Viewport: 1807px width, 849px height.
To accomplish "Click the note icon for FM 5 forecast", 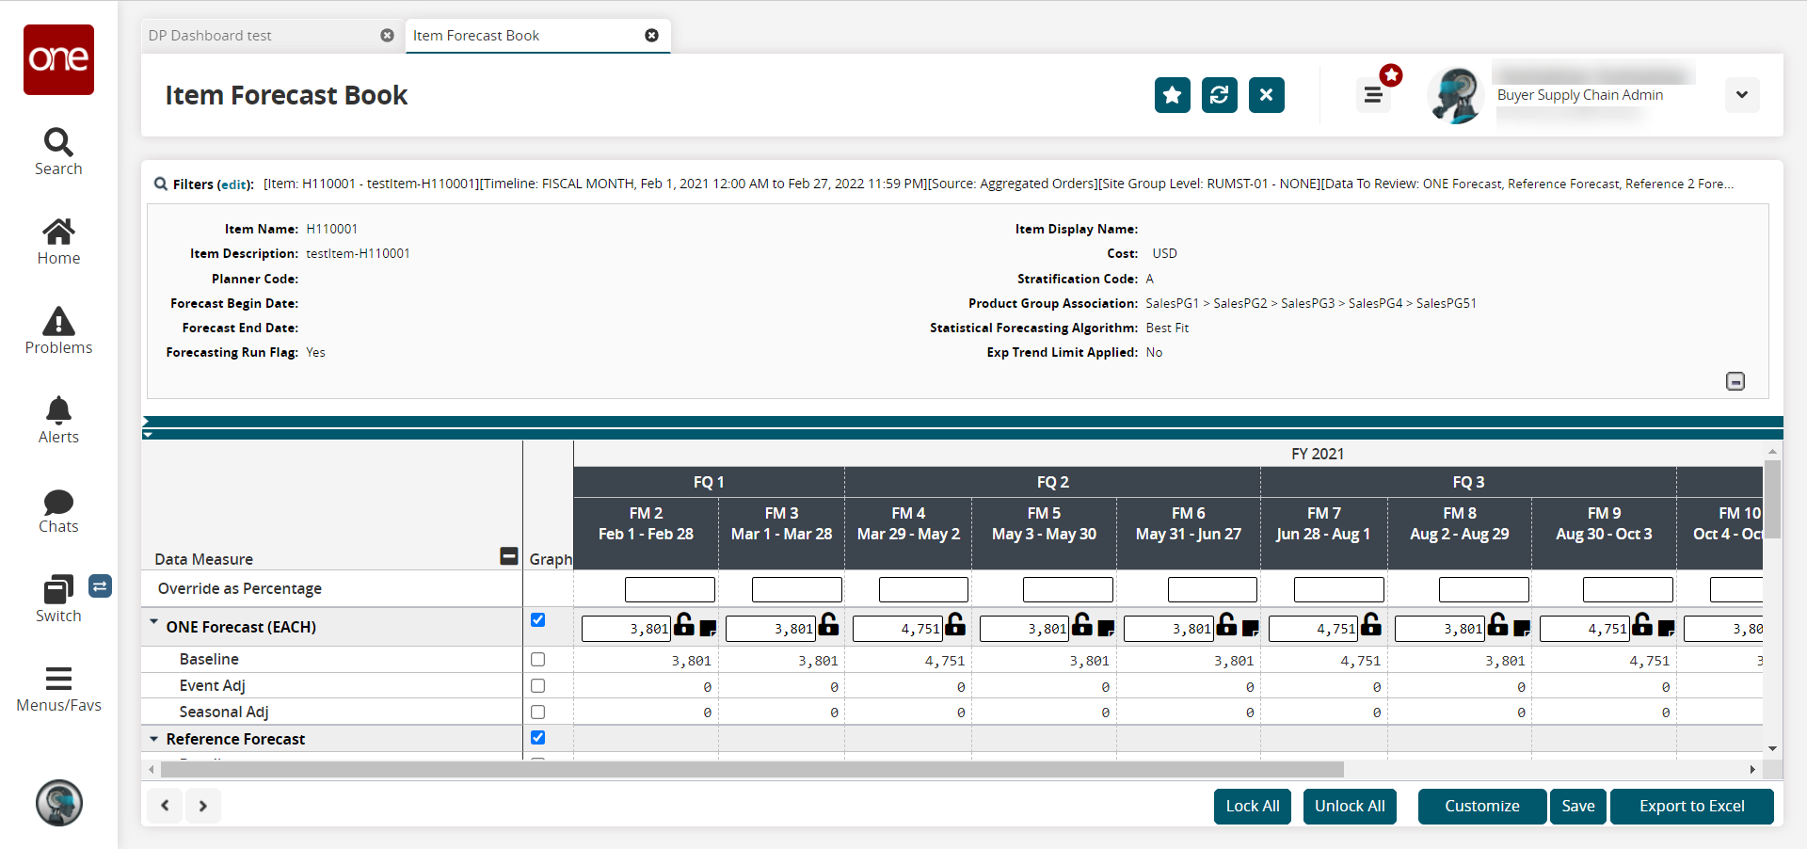I will point(1106,628).
